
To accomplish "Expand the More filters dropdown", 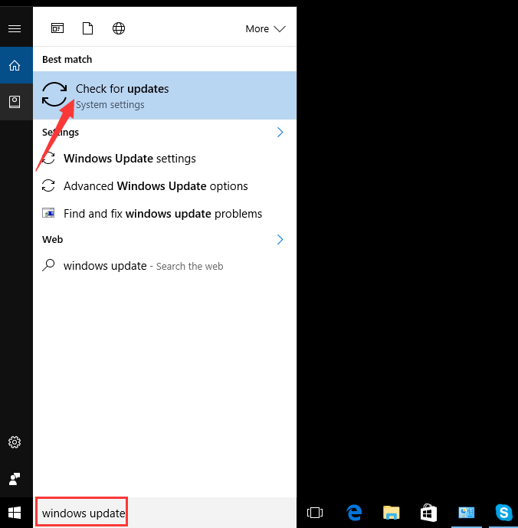I will (x=265, y=28).
